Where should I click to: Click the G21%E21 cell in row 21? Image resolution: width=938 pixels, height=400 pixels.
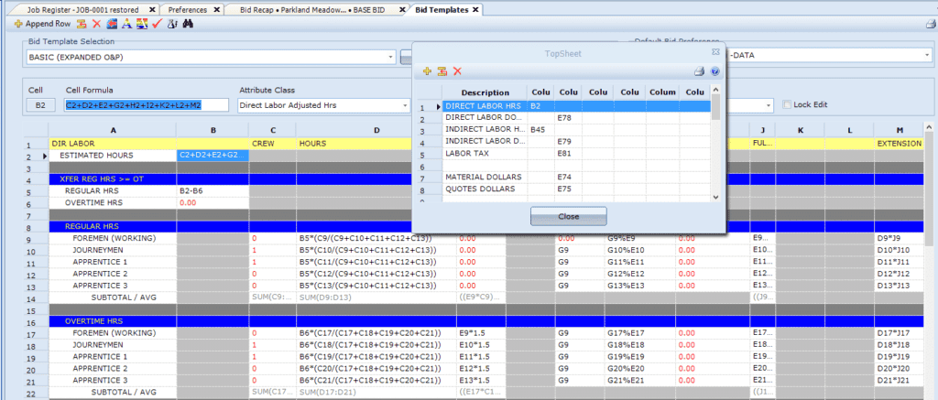639,380
